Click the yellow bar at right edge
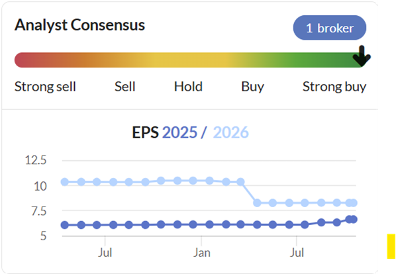Image resolution: width=396 pixels, height=274 pixels. [x=391, y=246]
